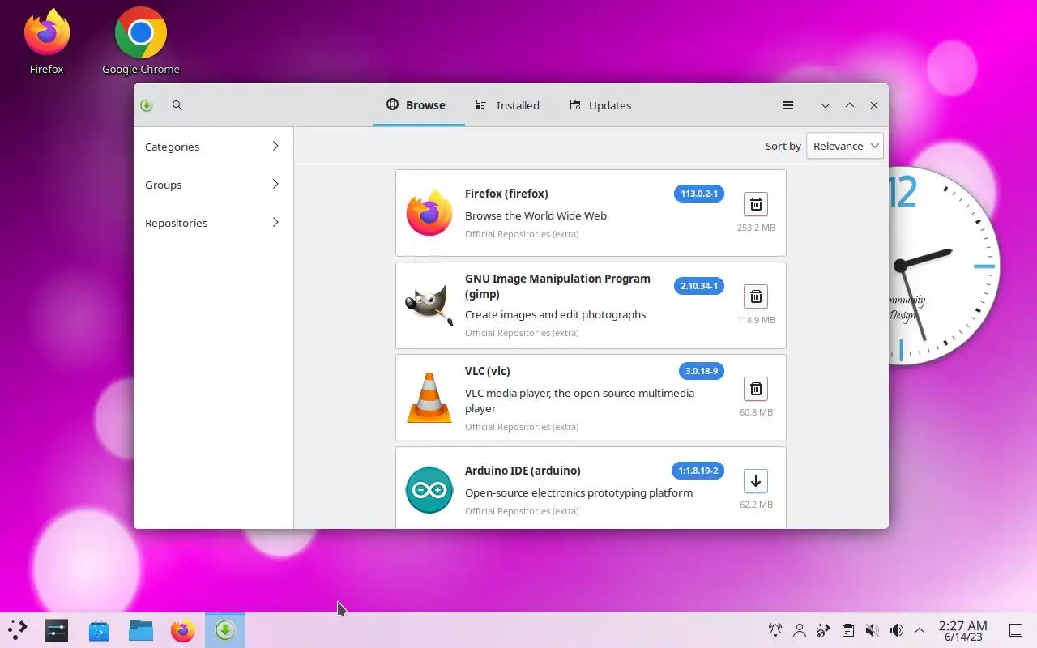
Task: Open the updates indicator in the tray
Action: tap(824, 630)
